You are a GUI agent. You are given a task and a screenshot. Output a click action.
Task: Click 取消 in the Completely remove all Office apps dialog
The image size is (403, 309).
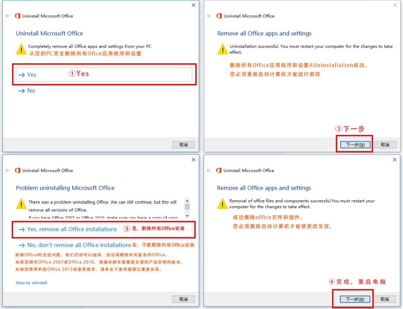click(184, 145)
